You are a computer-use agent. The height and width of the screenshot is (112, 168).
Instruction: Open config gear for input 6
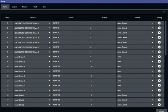point(159,47)
